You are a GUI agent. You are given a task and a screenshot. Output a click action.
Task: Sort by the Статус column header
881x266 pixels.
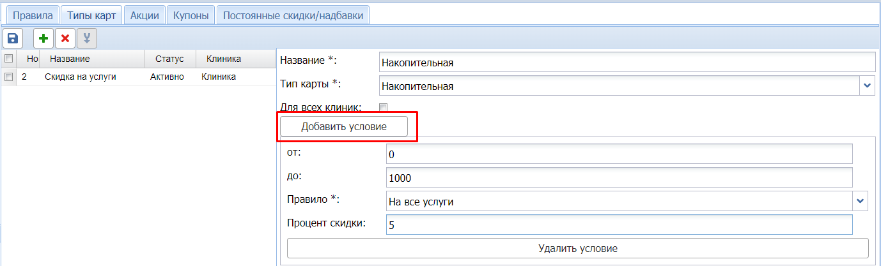(169, 59)
